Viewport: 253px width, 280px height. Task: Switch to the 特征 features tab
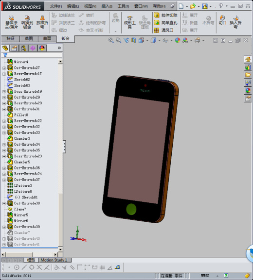tap(11, 38)
